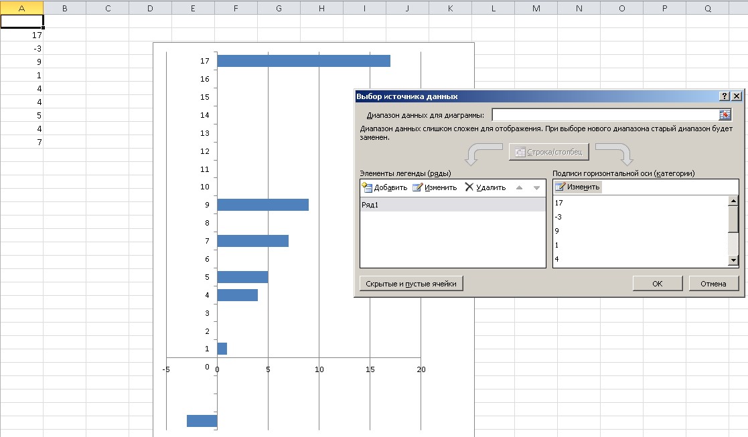
Task: Click inside the Диапазон данных для диаграммы field
Action: 605,115
